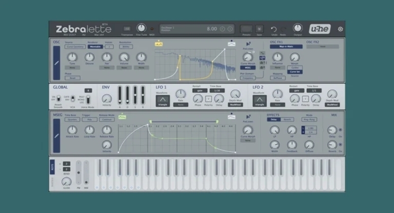This screenshot has width=394, height=213.
Task: Toggle LFO 1 Polarity button
Action: 208,99
